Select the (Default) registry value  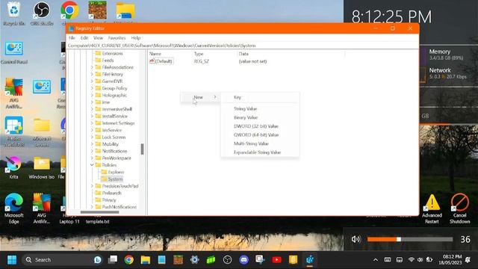[161, 61]
